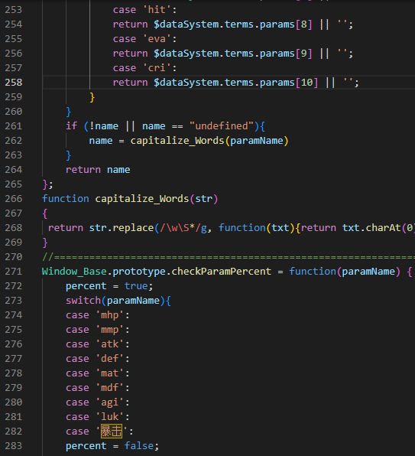Click paramName parameter on line 271
This screenshot has height=456, width=415.
(x=368, y=272)
